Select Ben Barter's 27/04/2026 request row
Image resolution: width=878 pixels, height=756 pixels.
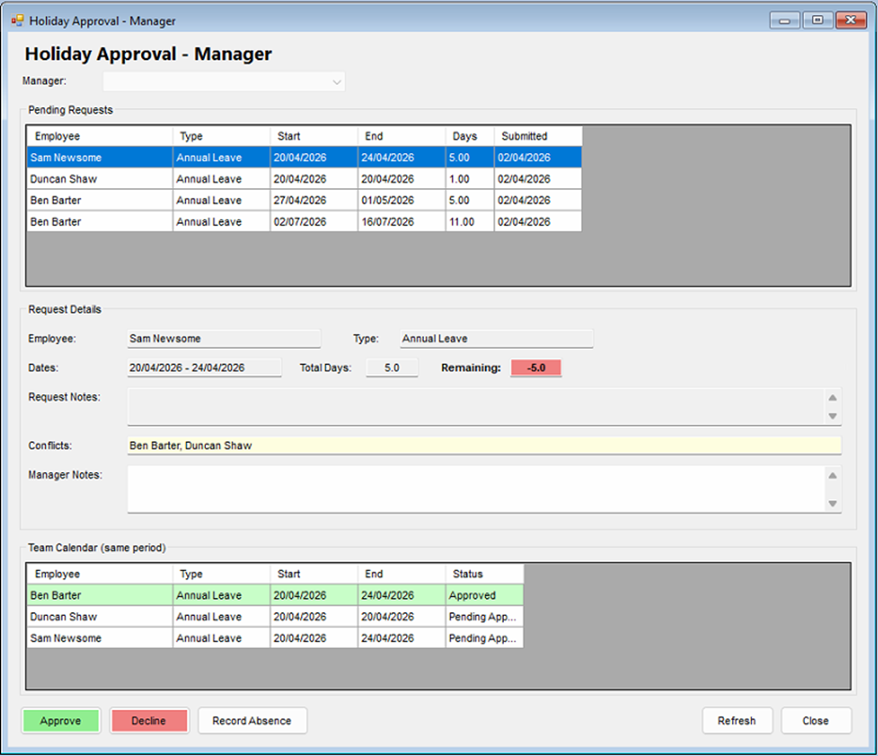pyautogui.click(x=304, y=200)
